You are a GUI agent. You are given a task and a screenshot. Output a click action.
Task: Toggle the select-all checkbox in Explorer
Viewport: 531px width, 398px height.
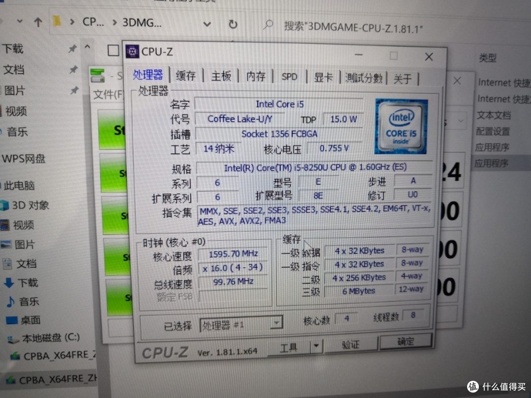113,51
